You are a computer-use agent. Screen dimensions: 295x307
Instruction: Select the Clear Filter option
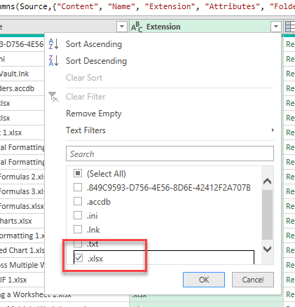85,97
